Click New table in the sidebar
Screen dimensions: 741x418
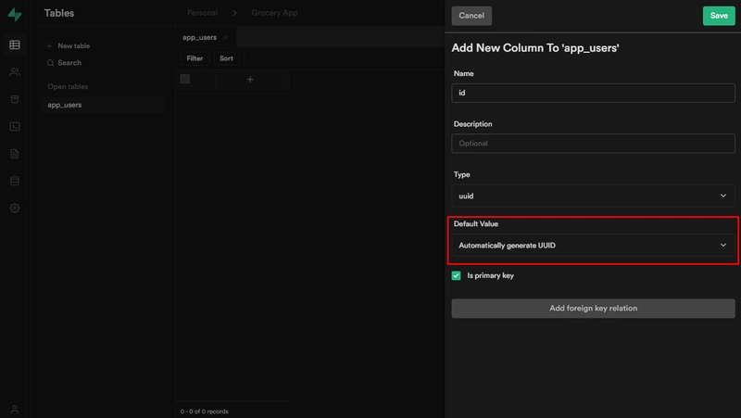tap(69, 45)
